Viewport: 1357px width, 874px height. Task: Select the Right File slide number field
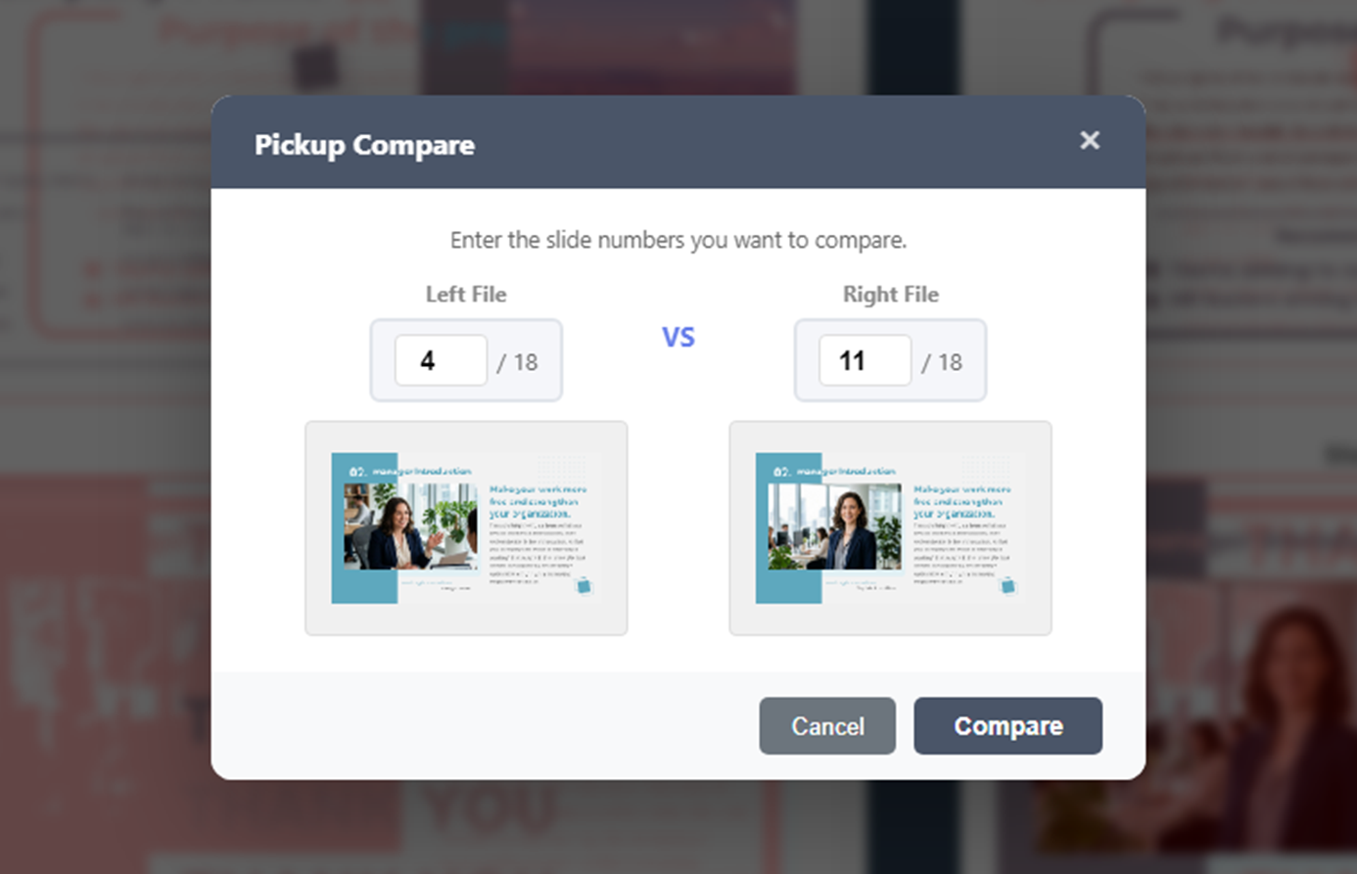(x=865, y=360)
